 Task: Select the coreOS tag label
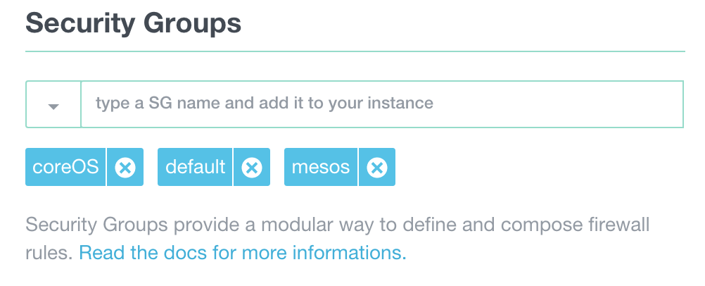[x=65, y=168]
